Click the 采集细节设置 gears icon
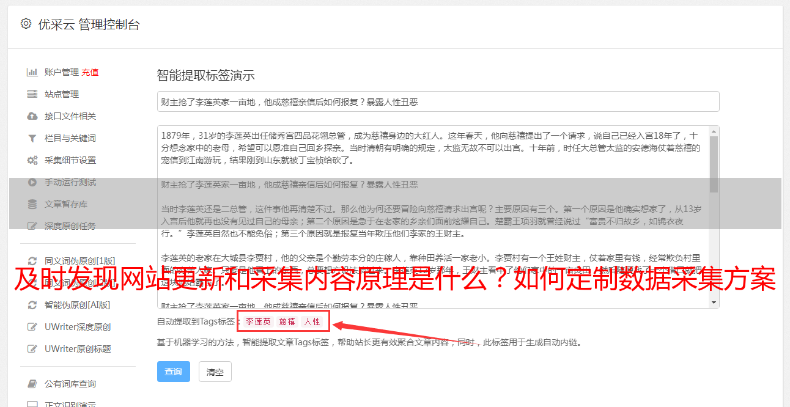This screenshot has width=790, height=407. pos(32,160)
